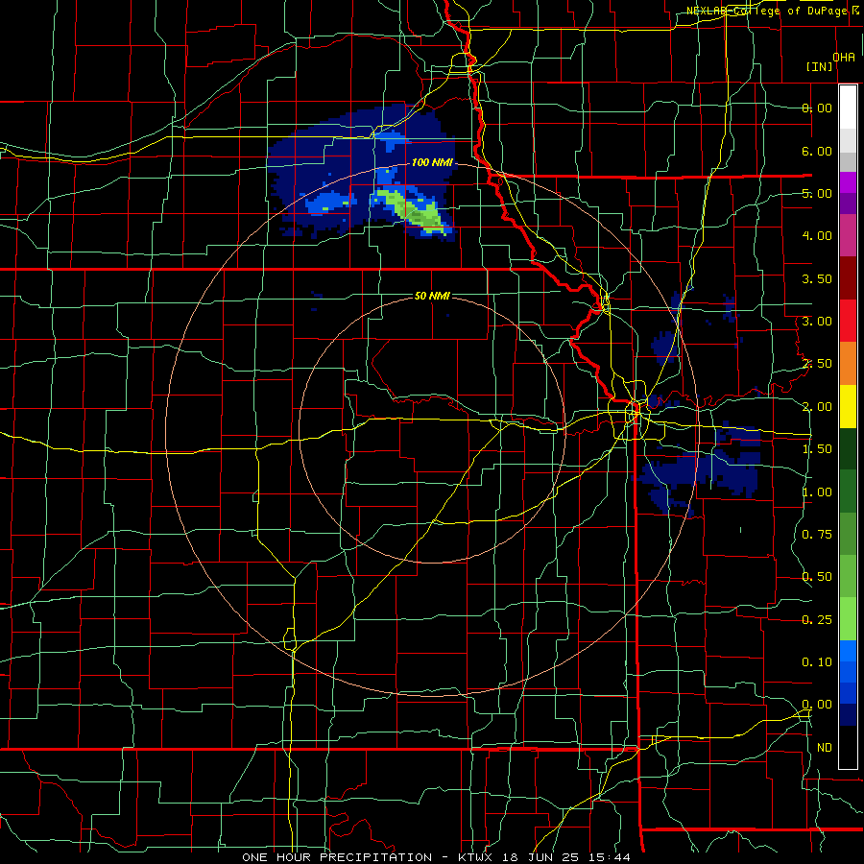This screenshot has width=864, height=864.
Task: Pick the black ND legend swatch
Action: 848,747
